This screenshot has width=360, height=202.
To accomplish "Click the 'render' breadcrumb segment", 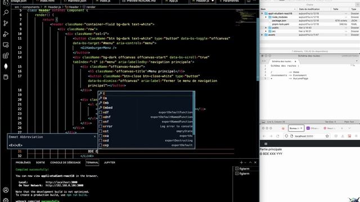I will point(91,7).
